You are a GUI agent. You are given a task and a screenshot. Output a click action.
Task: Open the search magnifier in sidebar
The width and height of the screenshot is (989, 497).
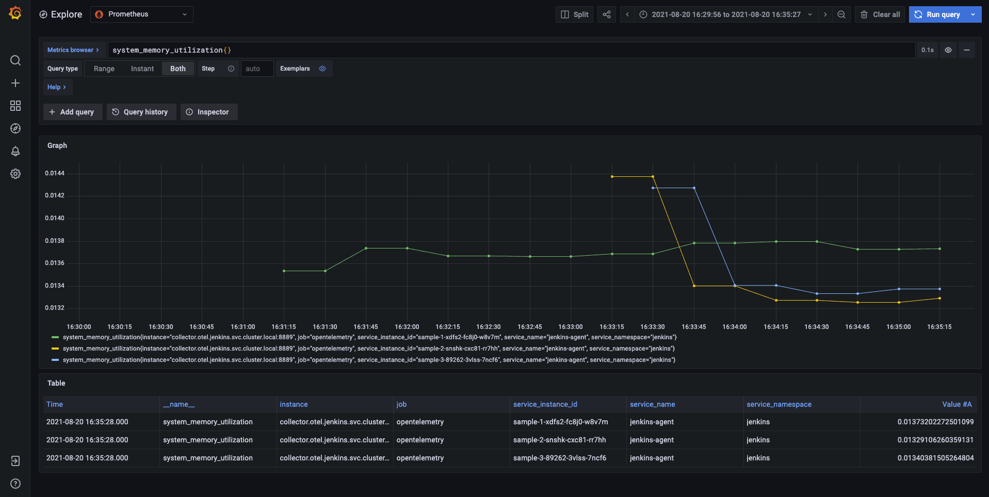(15, 60)
